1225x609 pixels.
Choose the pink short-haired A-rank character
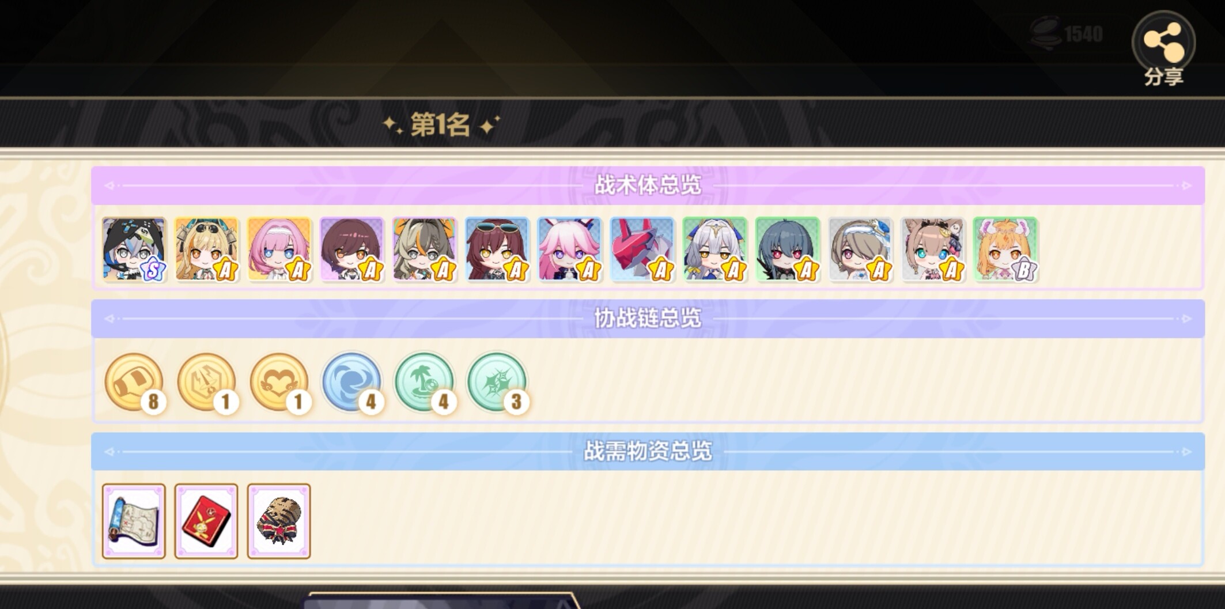pos(279,249)
